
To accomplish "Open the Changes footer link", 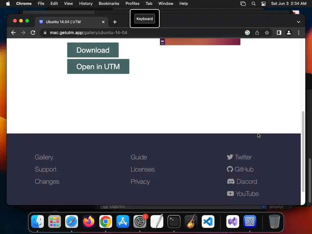I will click(47, 182).
